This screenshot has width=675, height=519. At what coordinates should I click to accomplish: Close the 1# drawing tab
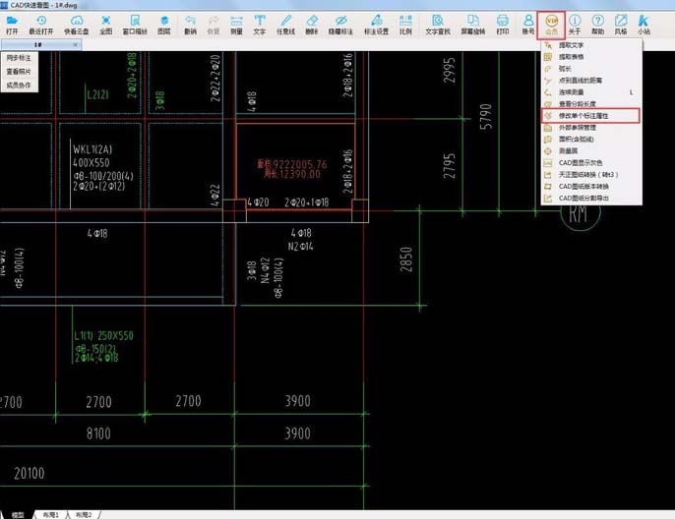pyautogui.click(x=76, y=44)
